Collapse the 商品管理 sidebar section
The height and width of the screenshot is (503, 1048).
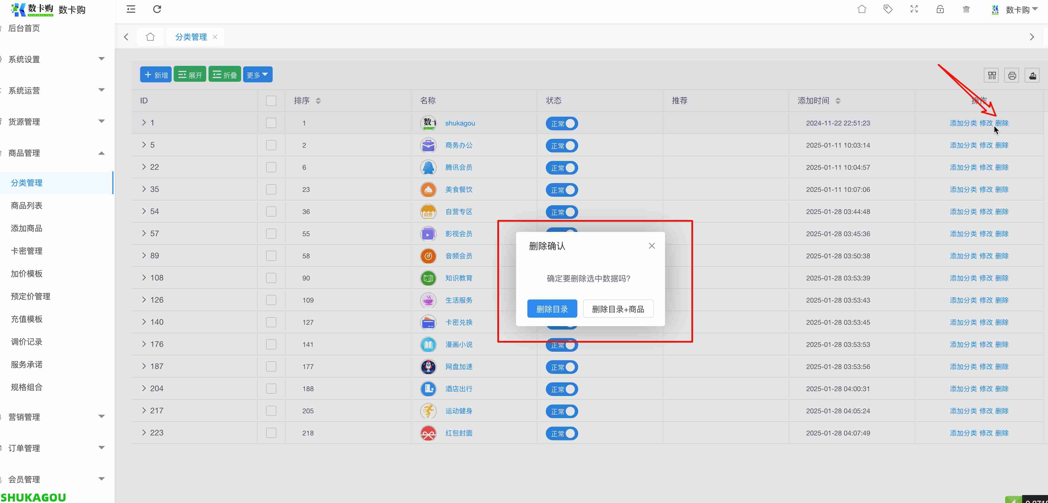click(x=102, y=153)
